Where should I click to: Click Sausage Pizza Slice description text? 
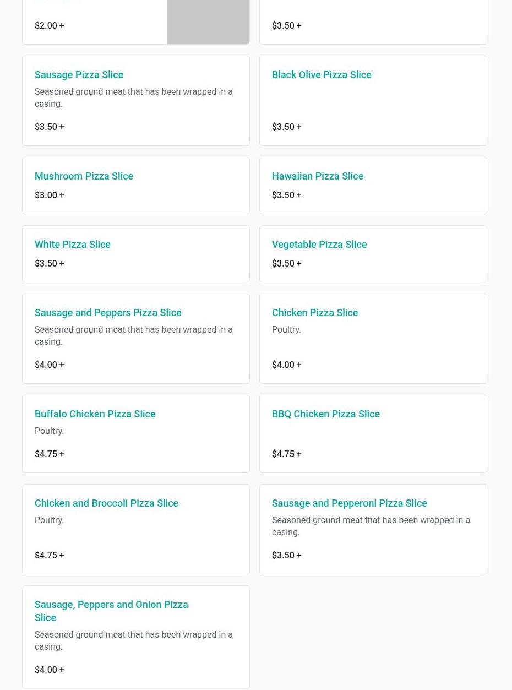133,98
